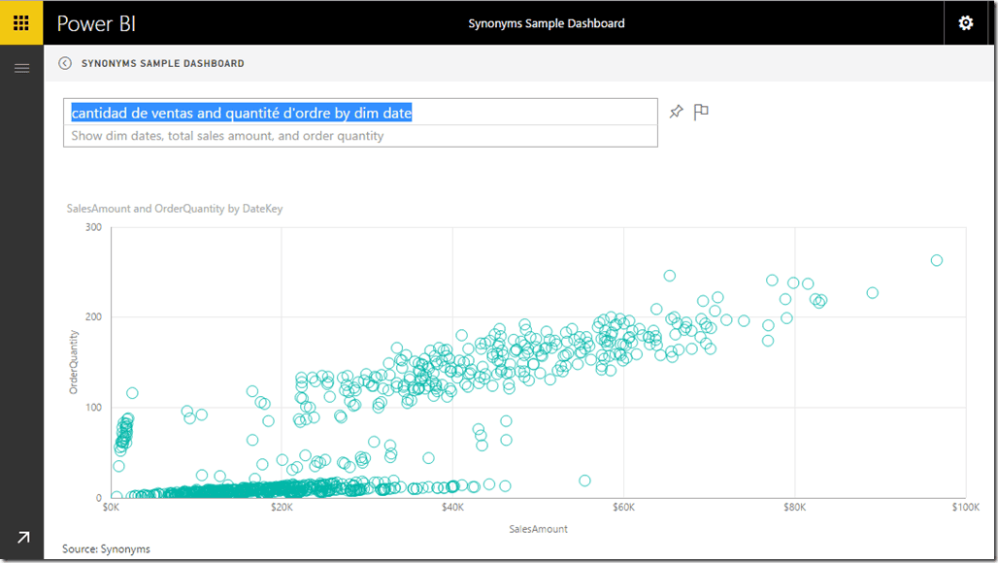Click a teal scatter point near $100K SalesAmount
The image size is (998, 563).
tap(936, 259)
